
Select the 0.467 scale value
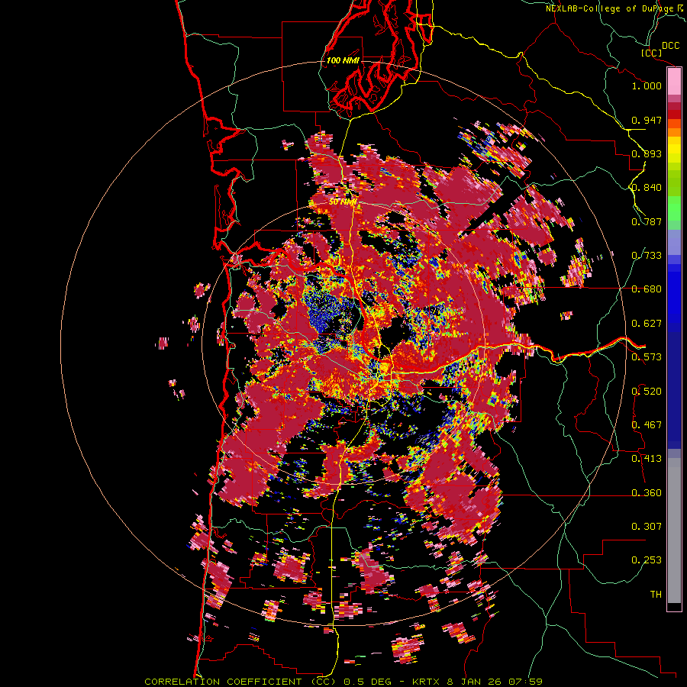coord(647,425)
